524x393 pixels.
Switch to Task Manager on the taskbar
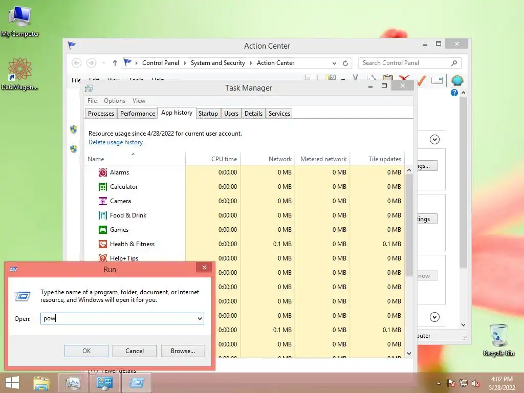tap(73, 383)
